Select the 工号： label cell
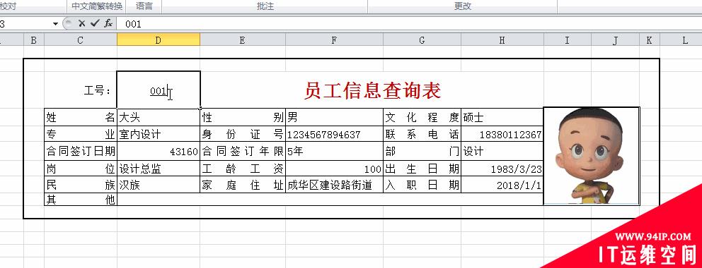702x268 pixels. coord(81,90)
